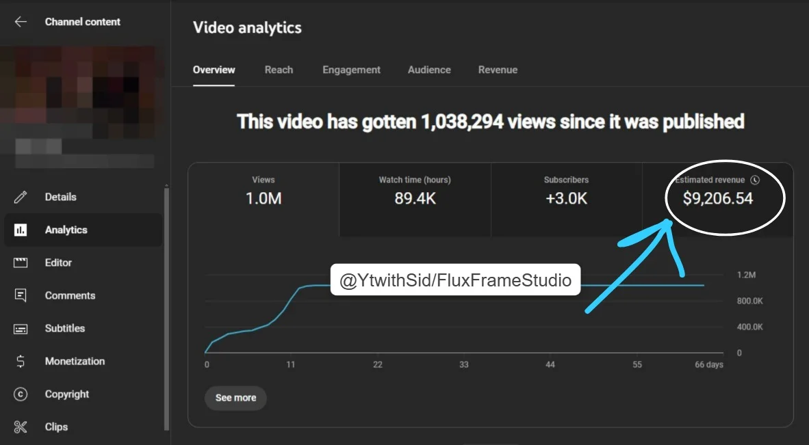This screenshot has height=445, width=809.
Task: Return to the Overview tab
Action: point(214,70)
